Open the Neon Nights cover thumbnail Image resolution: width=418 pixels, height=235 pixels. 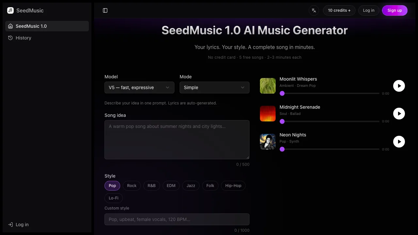point(268,142)
